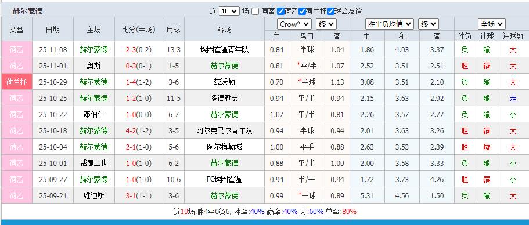Select away team 阿尔克马尔青年队
The height and width of the screenshot is (225, 529).
pos(224,130)
